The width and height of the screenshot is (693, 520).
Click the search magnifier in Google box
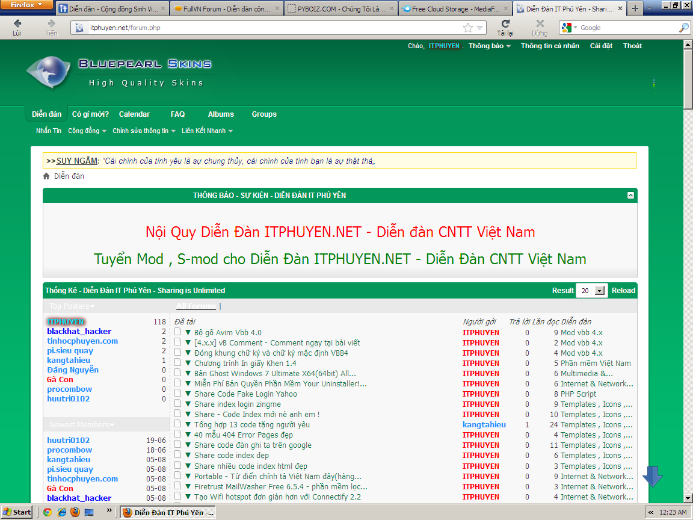click(684, 28)
